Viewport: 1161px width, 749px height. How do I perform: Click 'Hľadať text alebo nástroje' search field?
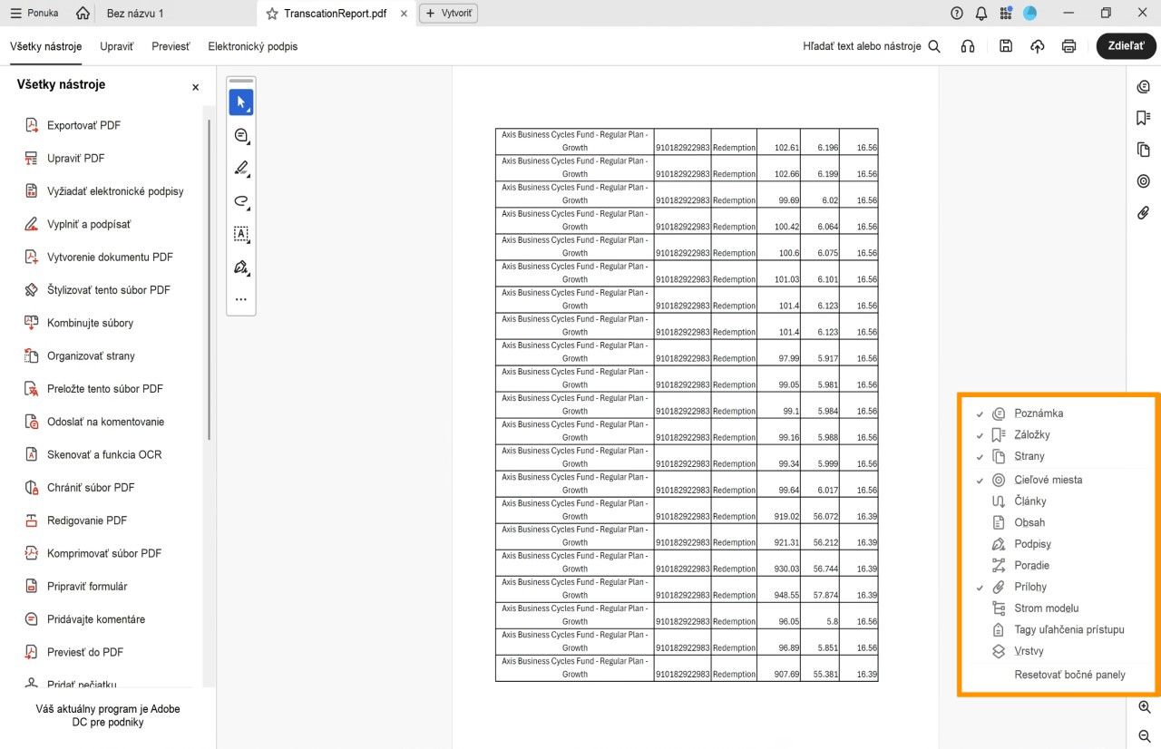pos(872,46)
